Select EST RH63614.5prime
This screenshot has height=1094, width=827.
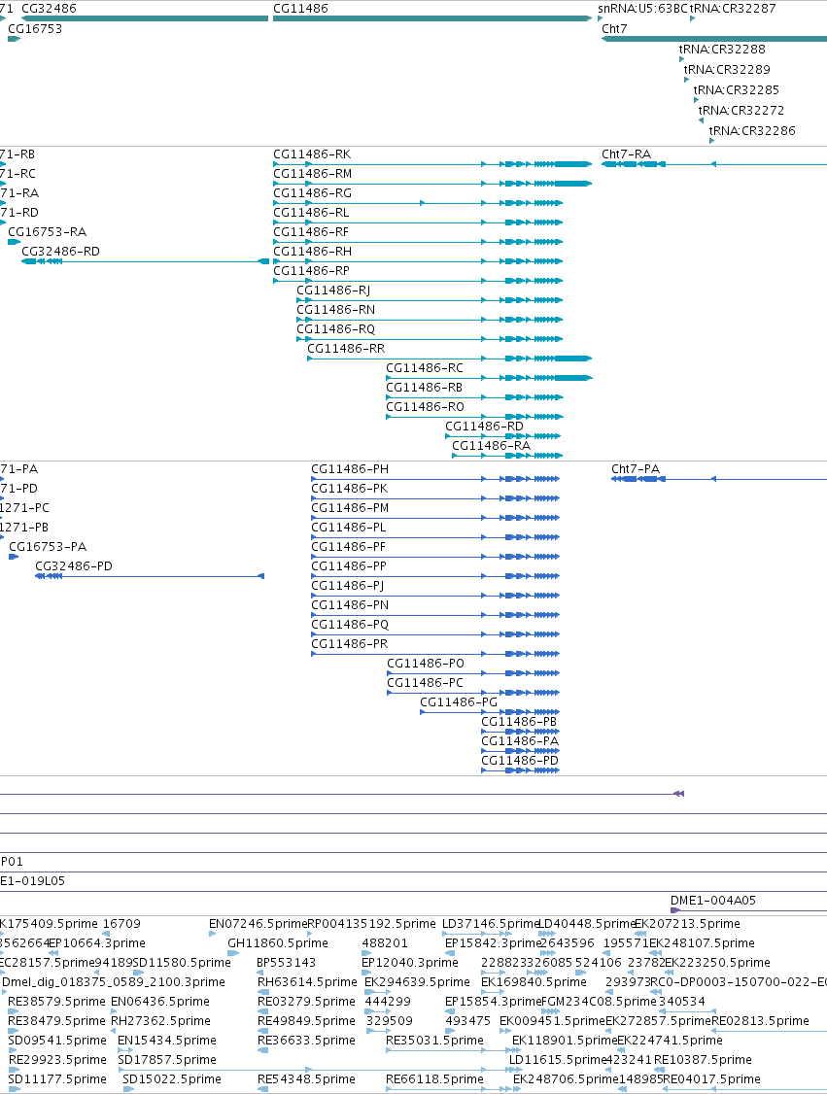(307, 981)
